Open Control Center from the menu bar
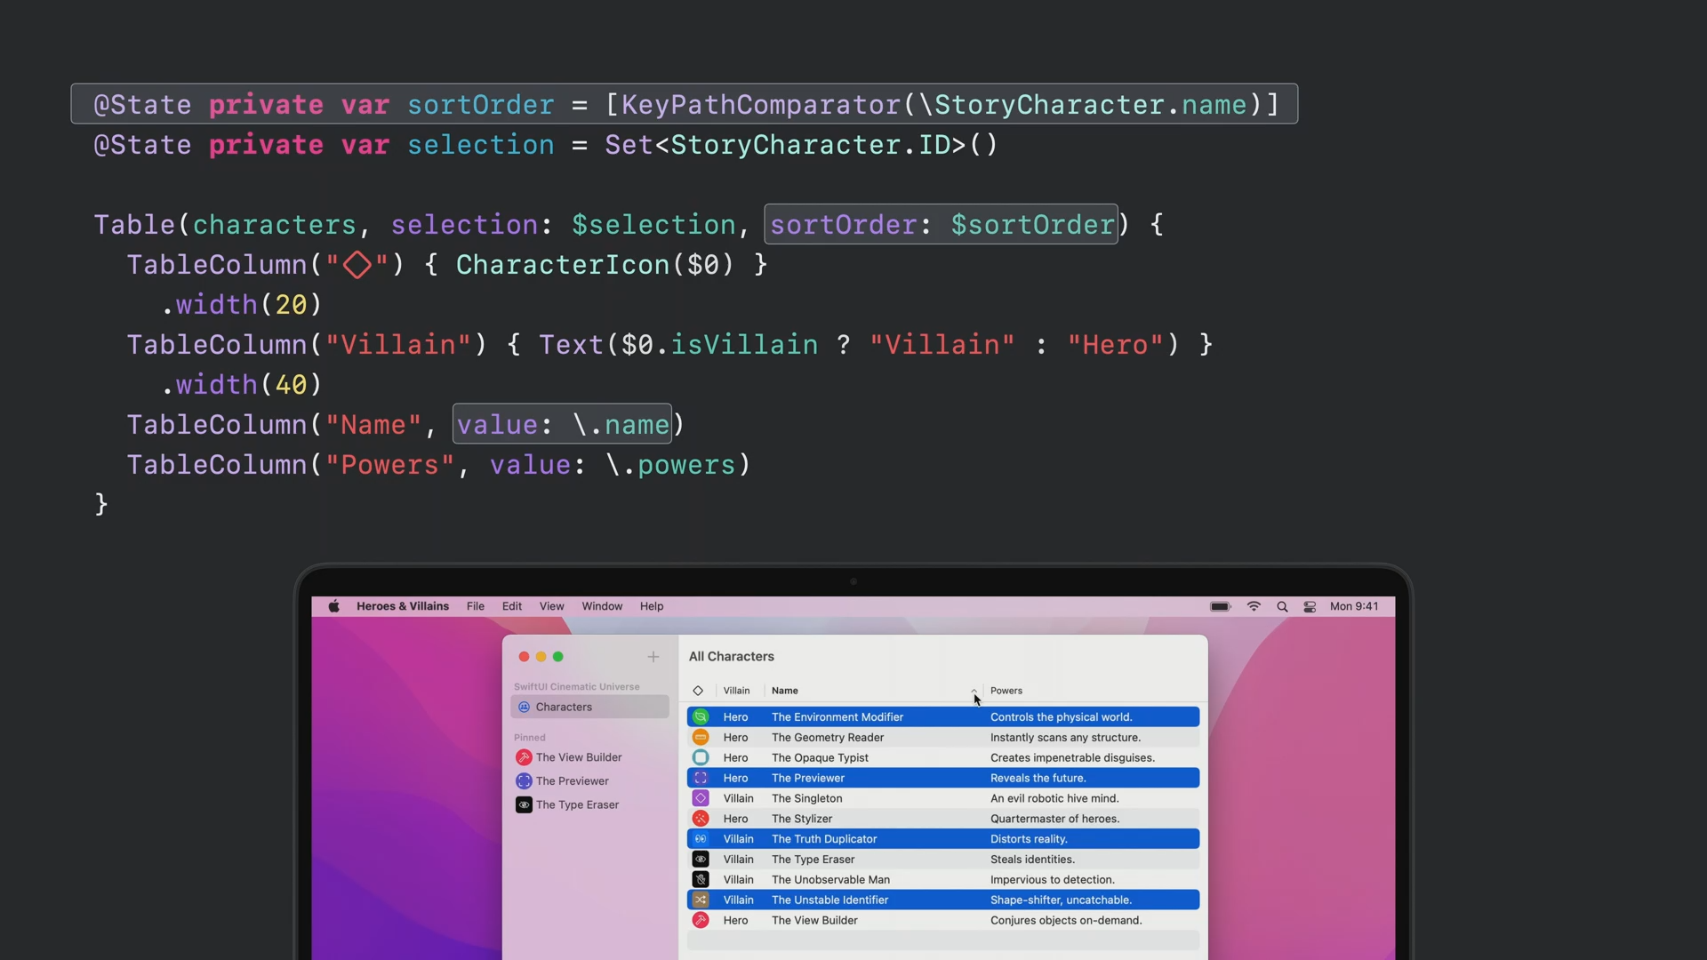Image resolution: width=1707 pixels, height=960 pixels. [1310, 606]
